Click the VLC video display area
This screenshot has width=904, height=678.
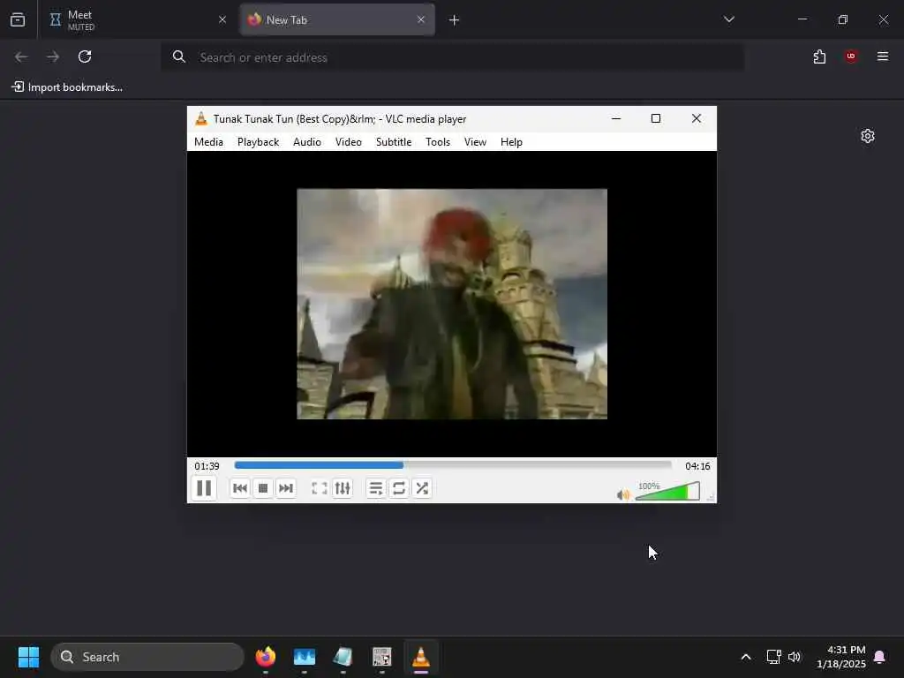452,304
